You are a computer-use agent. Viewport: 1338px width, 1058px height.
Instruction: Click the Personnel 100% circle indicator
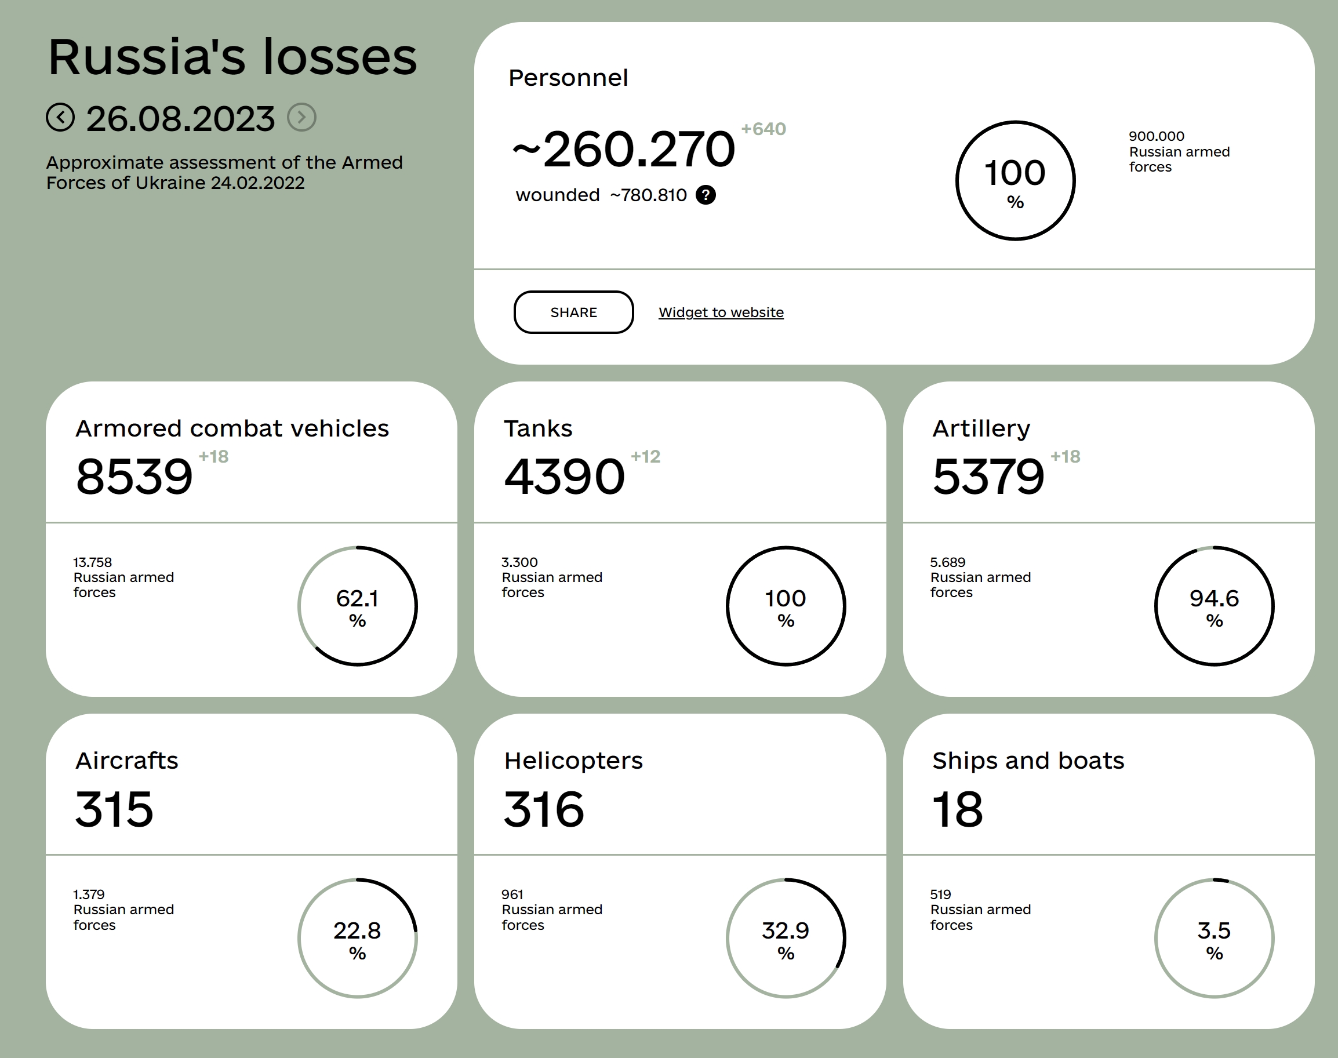pyautogui.click(x=1015, y=181)
